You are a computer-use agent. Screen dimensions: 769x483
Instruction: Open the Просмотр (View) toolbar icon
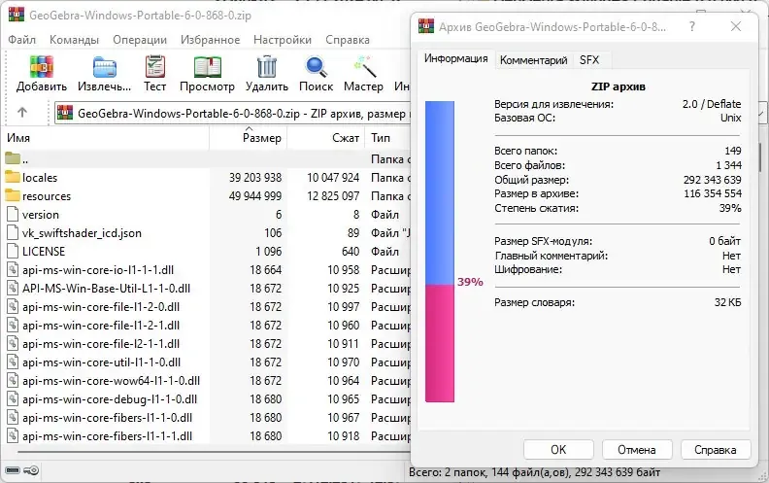[208, 67]
